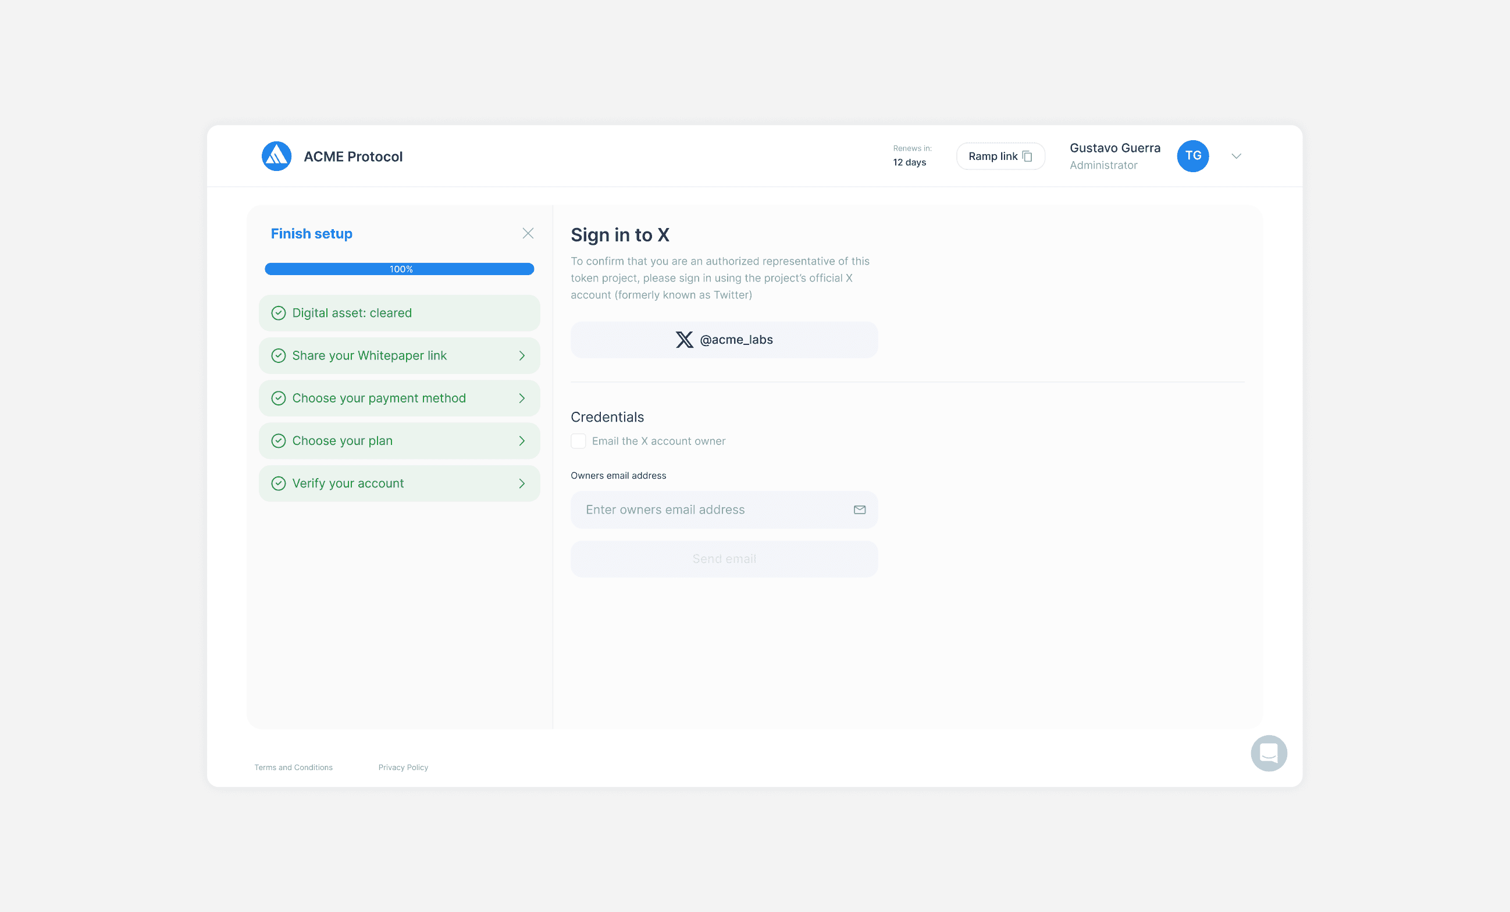This screenshot has width=1510, height=912.
Task: Expand Choose your payment method chevron
Action: pos(522,398)
